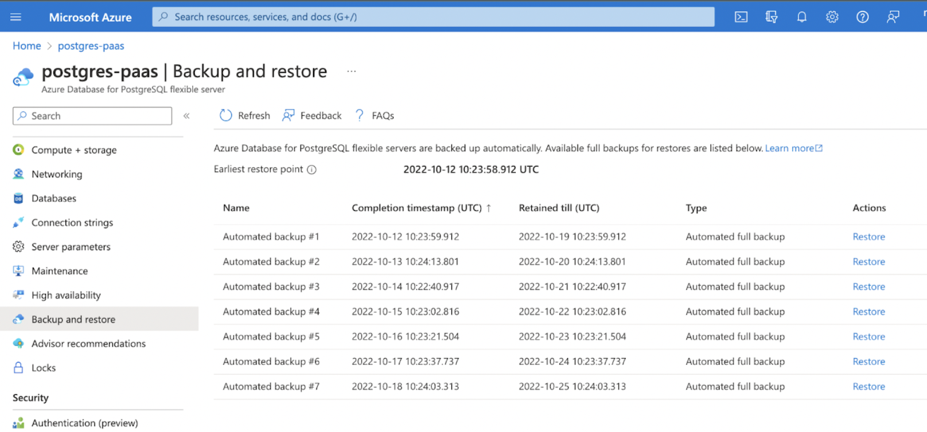Image resolution: width=927 pixels, height=432 pixels.
Task: Focus the sidebar Search field
Action: [x=92, y=116]
